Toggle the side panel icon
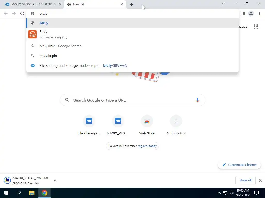 [x=243, y=13]
